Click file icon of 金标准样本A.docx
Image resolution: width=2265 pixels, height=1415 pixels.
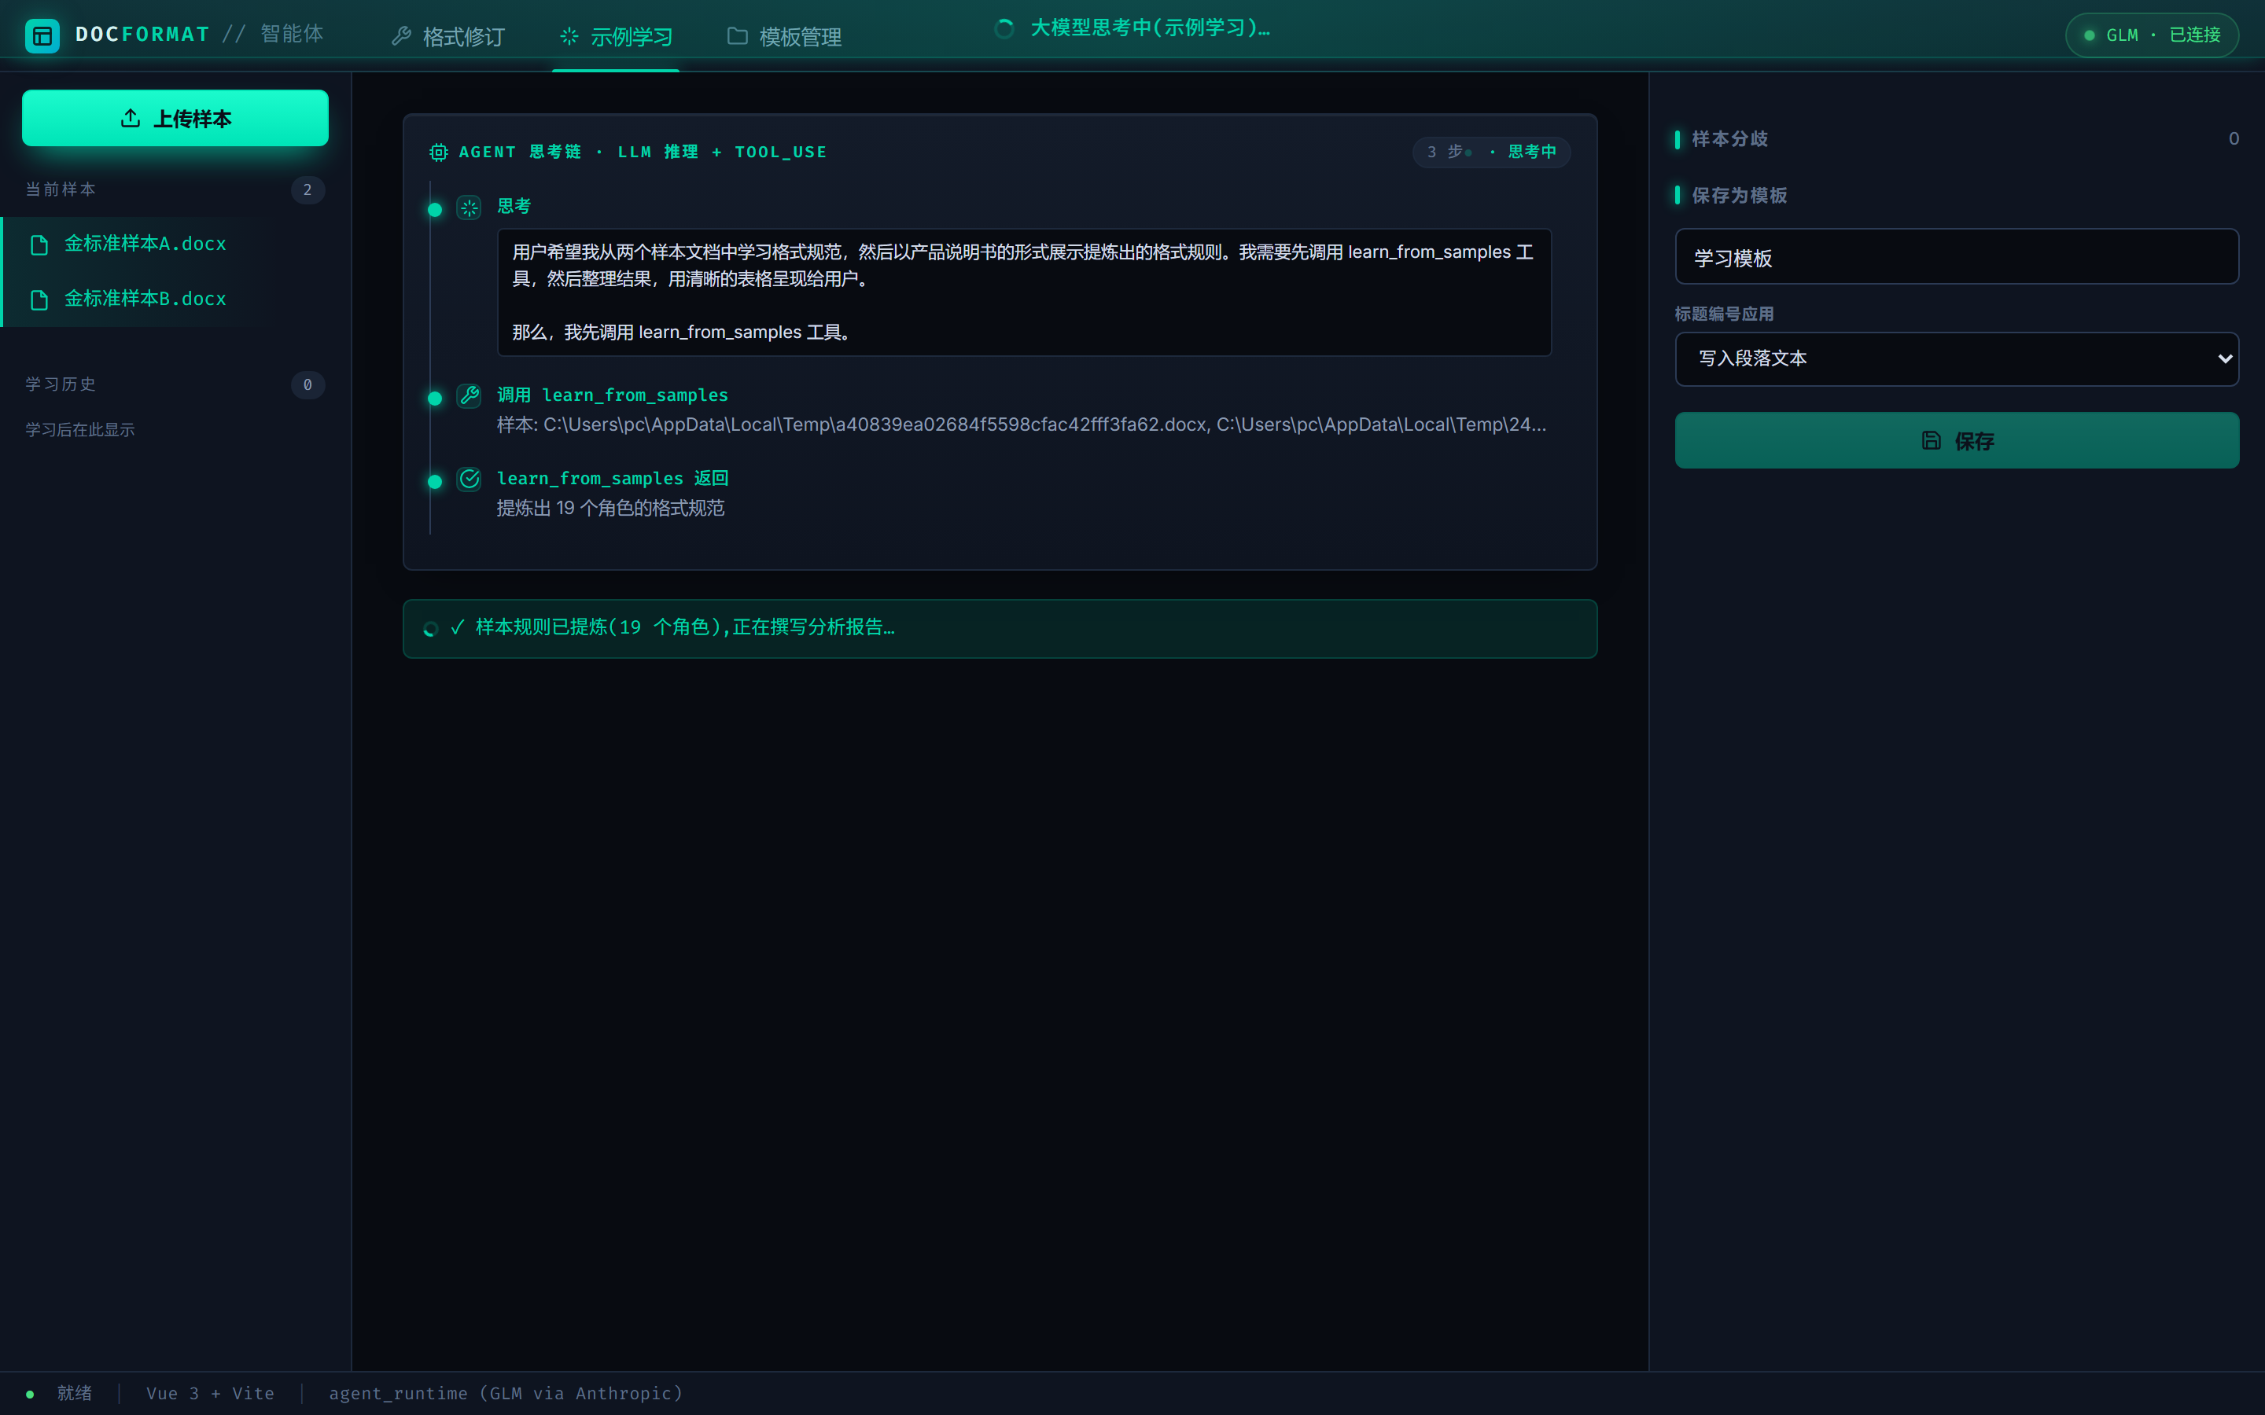point(39,245)
